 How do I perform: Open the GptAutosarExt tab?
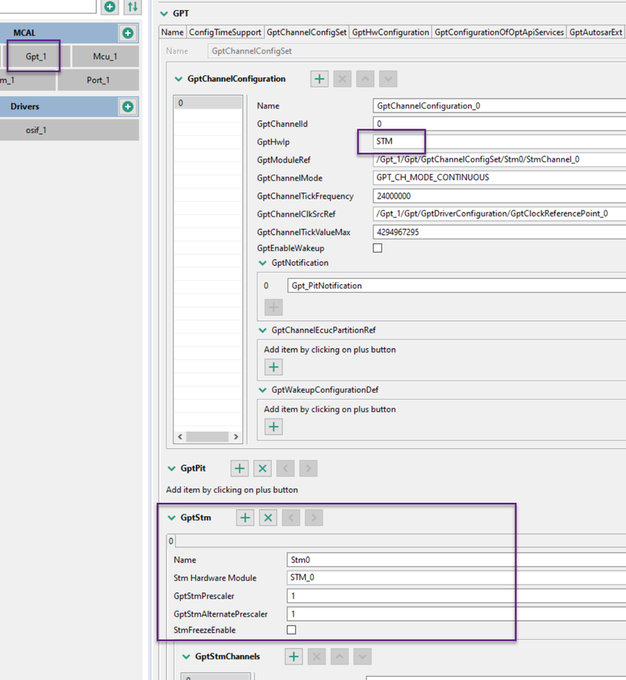pyautogui.click(x=596, y=32)
